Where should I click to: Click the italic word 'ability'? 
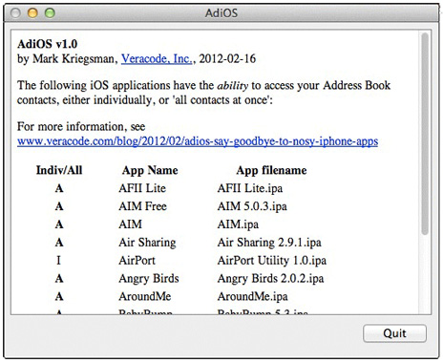coord(233,85)
